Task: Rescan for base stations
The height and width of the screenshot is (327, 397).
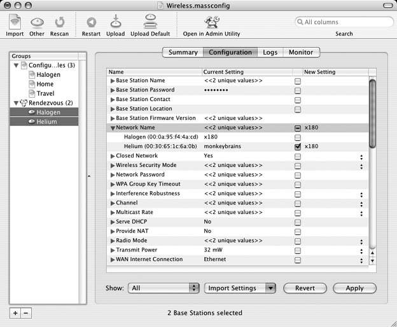Action: coord(59,22)
